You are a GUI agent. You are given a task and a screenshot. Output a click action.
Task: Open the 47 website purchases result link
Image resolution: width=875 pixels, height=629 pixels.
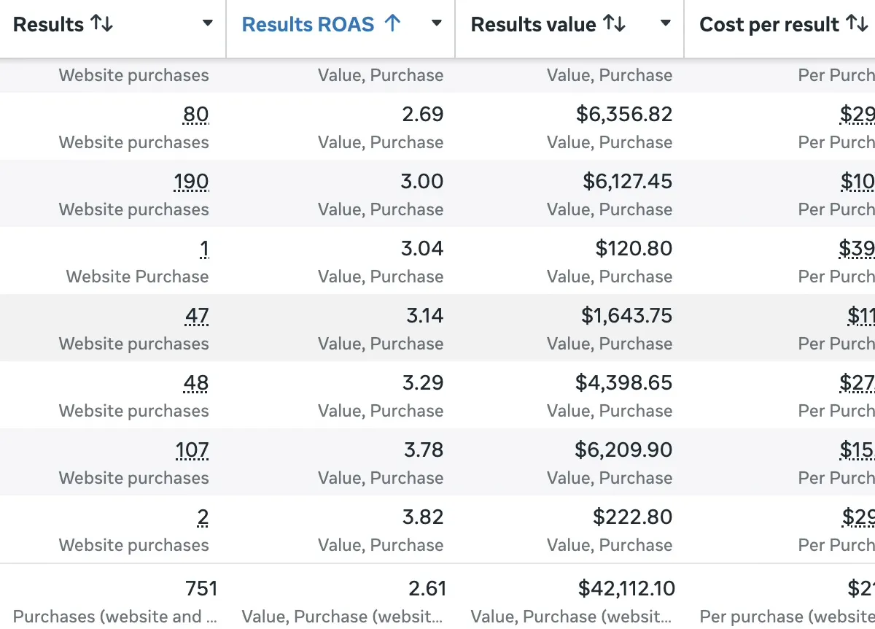[x=197, y=316]
